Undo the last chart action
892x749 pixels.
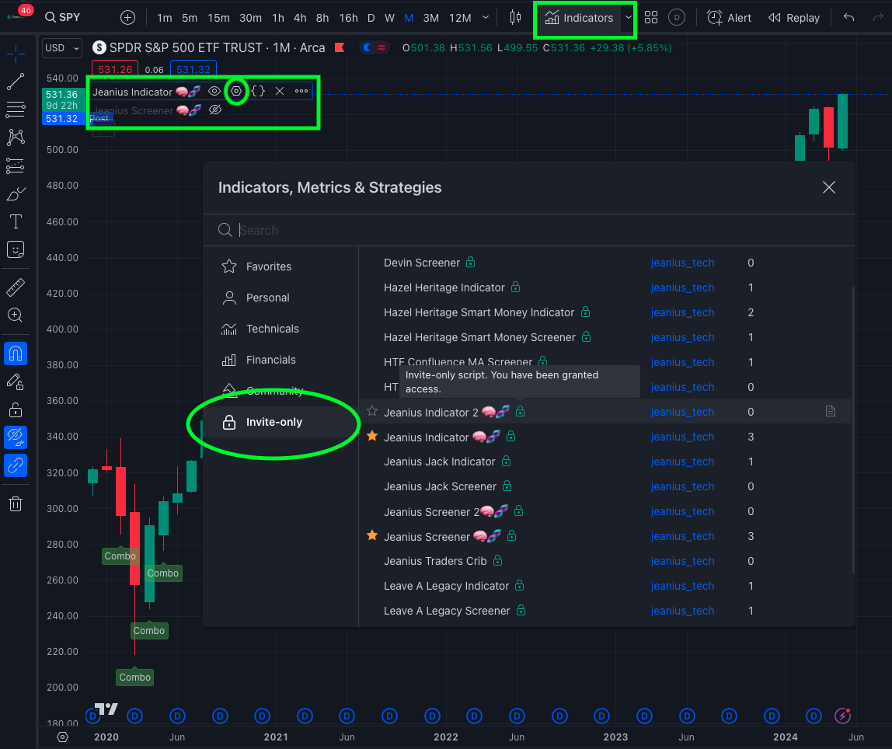[x=848, y=18]
